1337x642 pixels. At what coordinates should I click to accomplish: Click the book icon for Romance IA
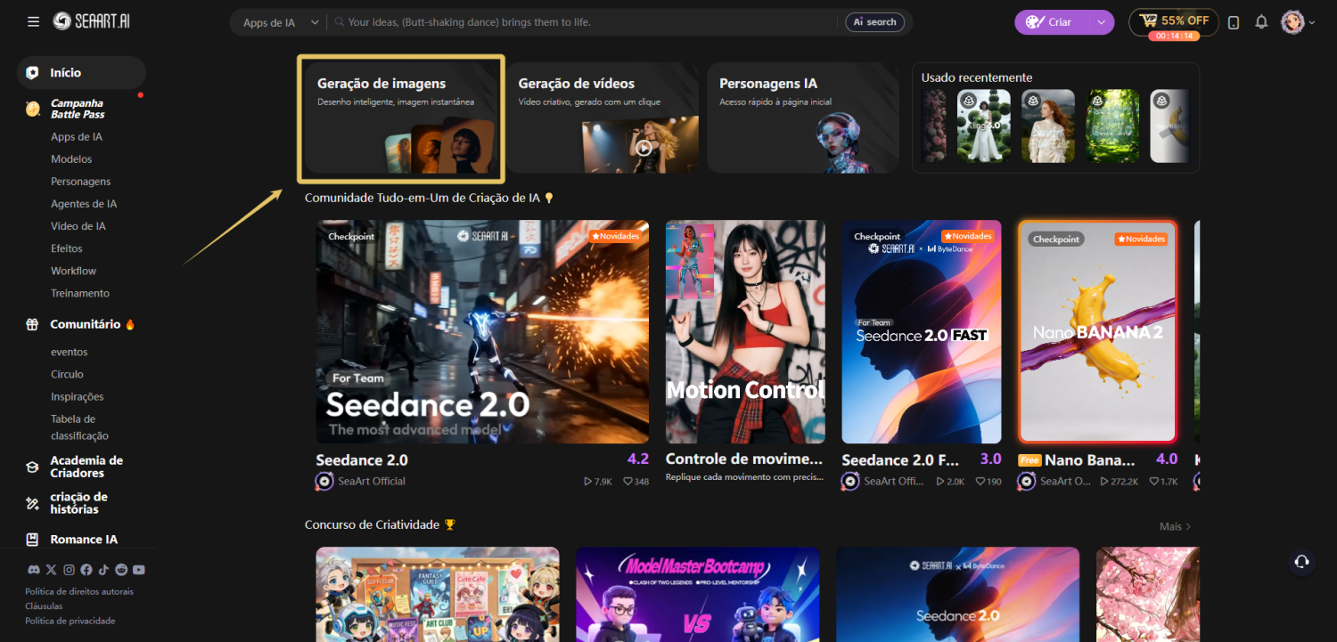click(x=33, y=540)
